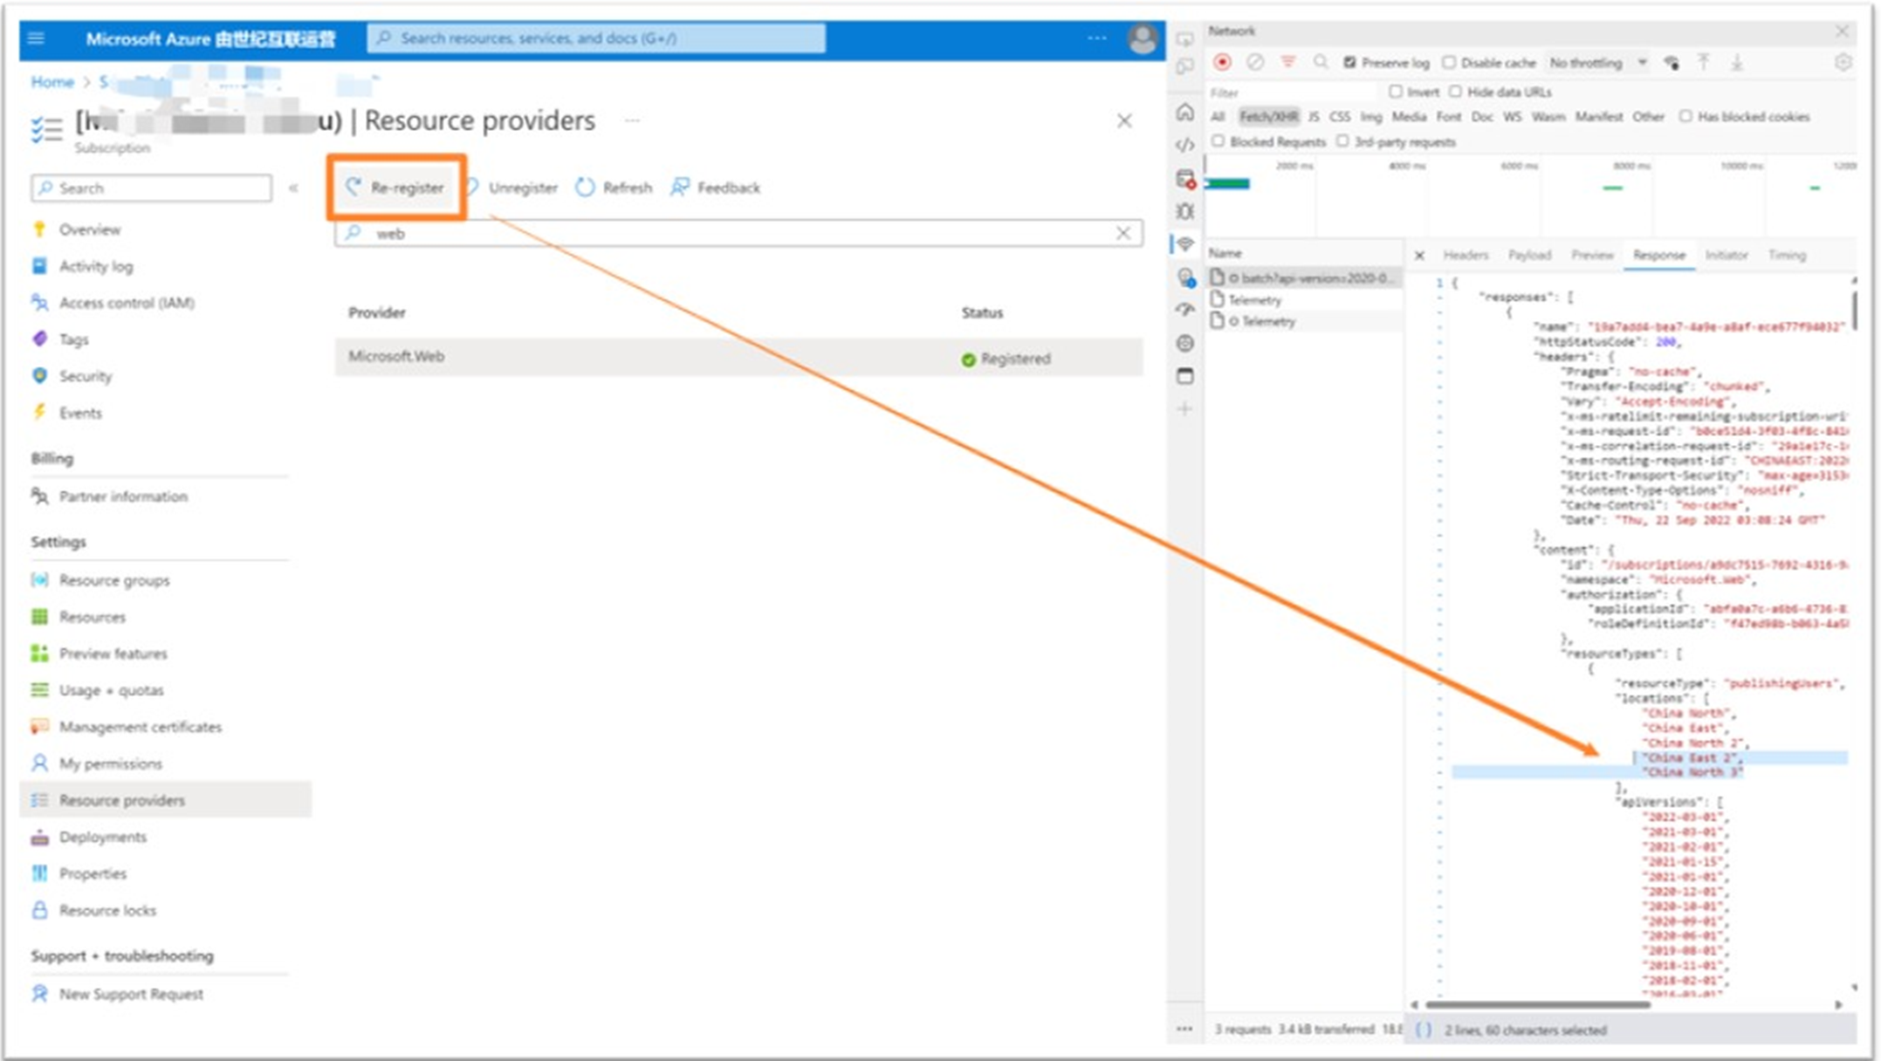Switch to the Headers tab
The height and width of the screenshot is (1061, 1881).
tap(1465, 255)
